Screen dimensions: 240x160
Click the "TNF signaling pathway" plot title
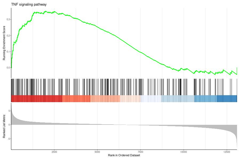pyautogui.click(x=29, y=5)
